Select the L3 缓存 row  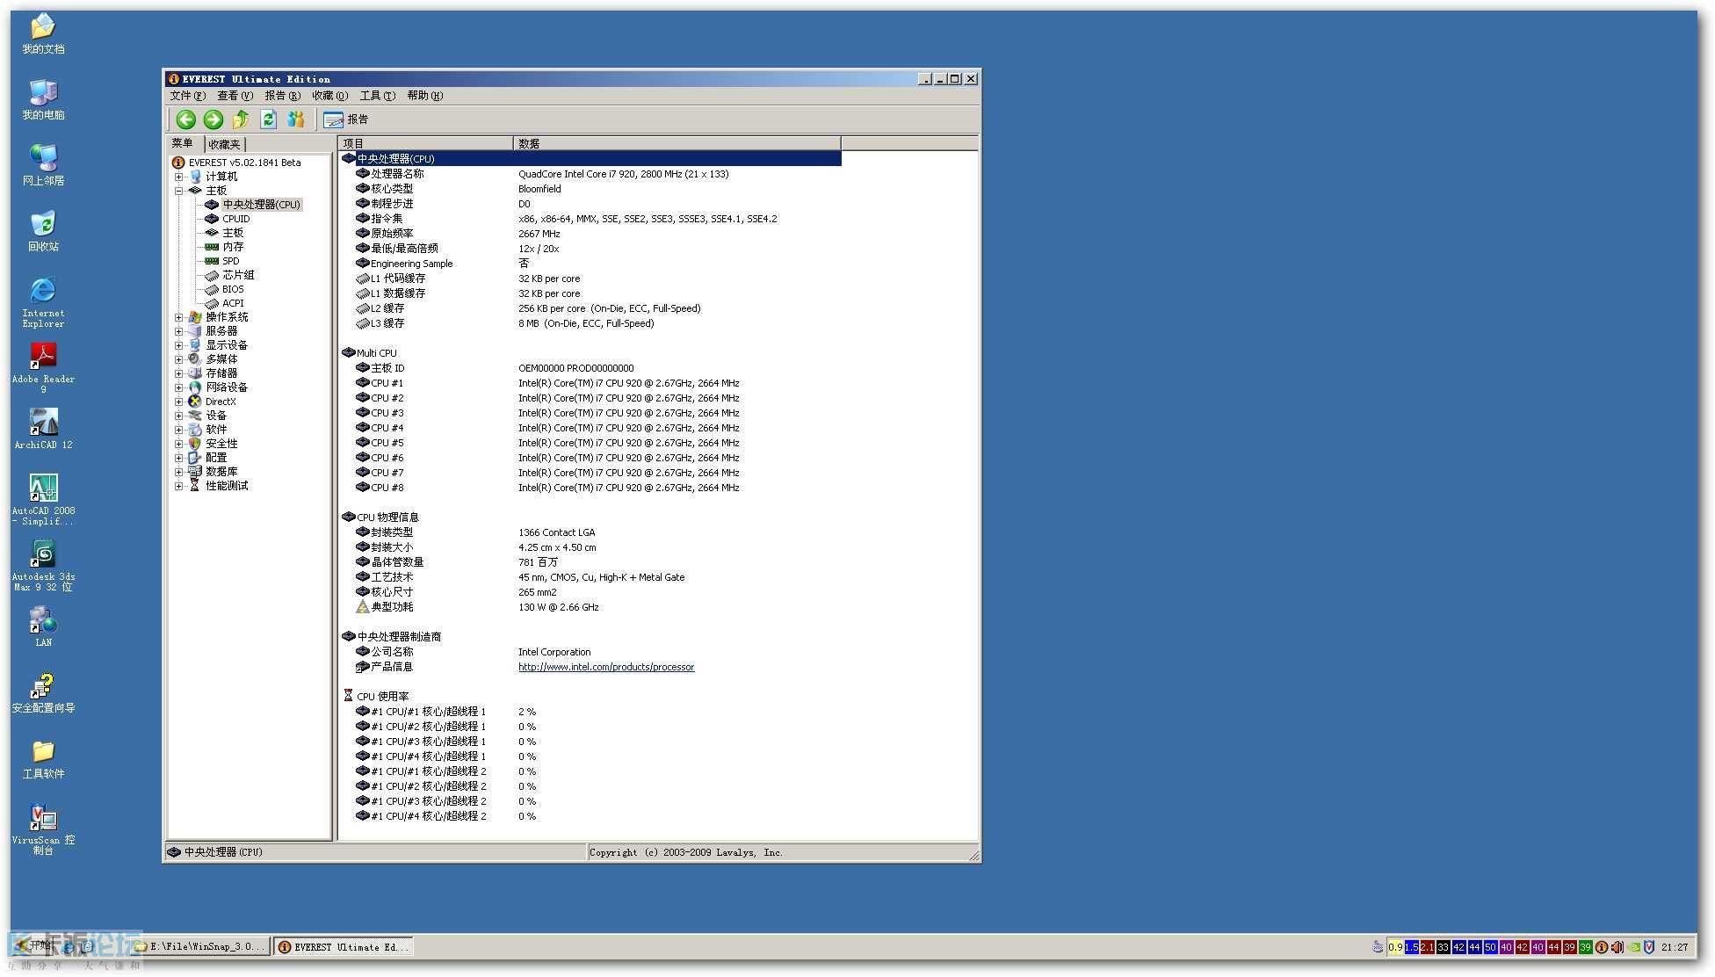click(x=590, y=323)
